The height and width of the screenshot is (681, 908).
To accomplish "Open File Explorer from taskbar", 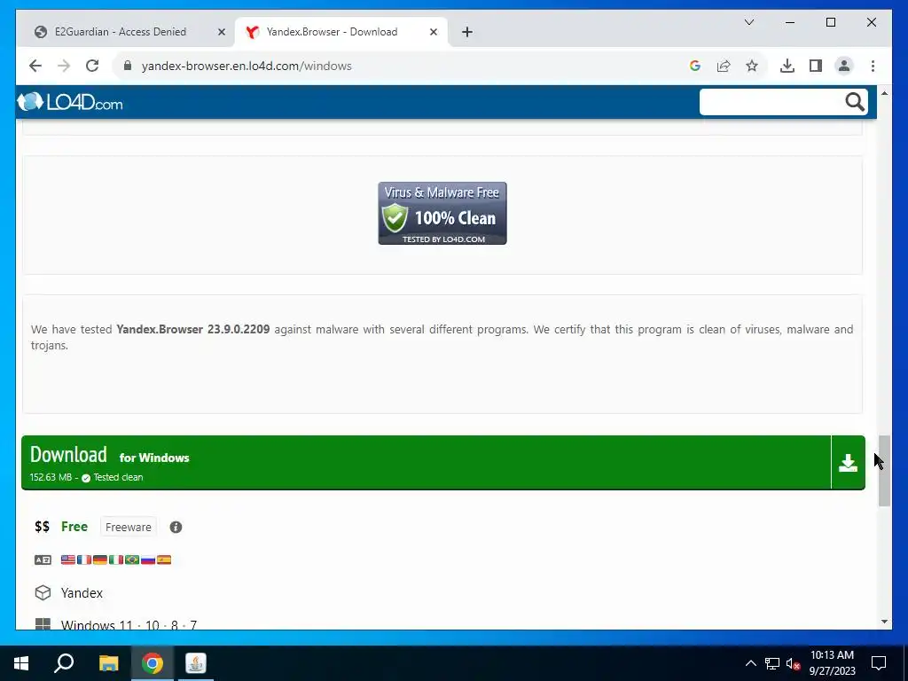I will click(108, 663).
